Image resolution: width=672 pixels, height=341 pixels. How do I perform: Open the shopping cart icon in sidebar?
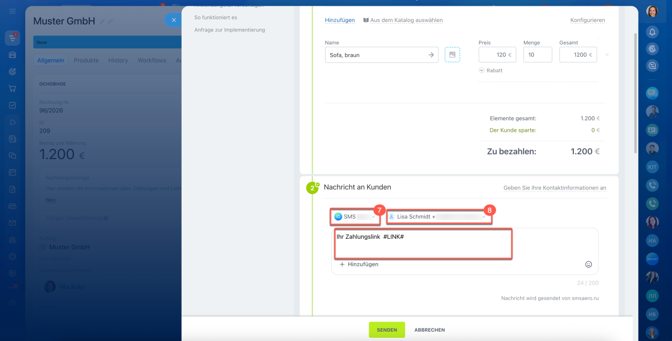coord(13,88)
